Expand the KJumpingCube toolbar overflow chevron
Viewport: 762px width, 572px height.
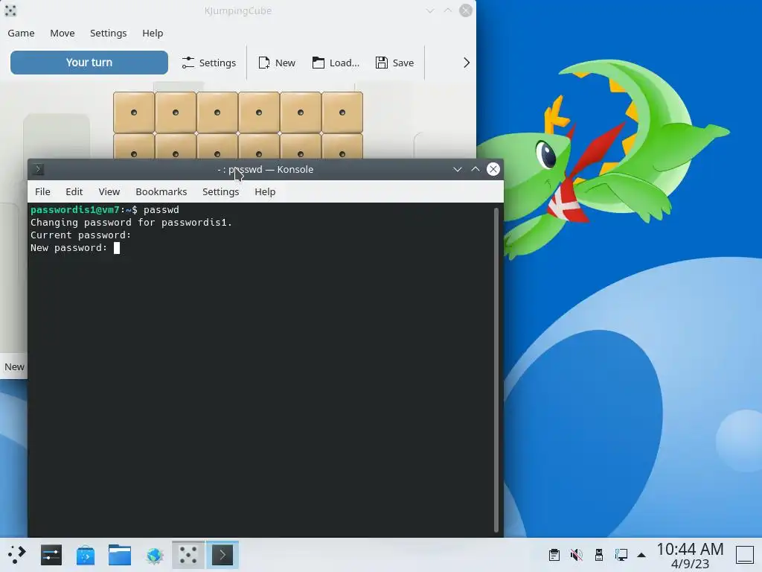pyautogui.click(x=467, y=63)
